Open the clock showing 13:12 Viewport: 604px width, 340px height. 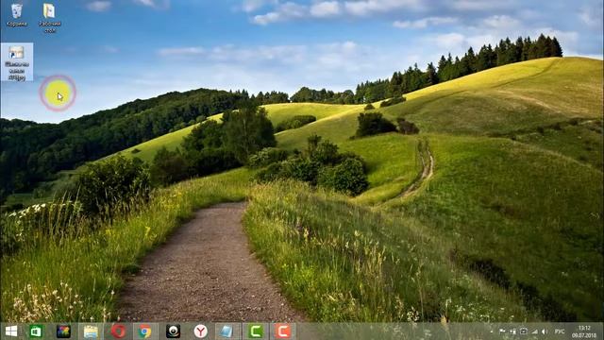coord(584,331)
